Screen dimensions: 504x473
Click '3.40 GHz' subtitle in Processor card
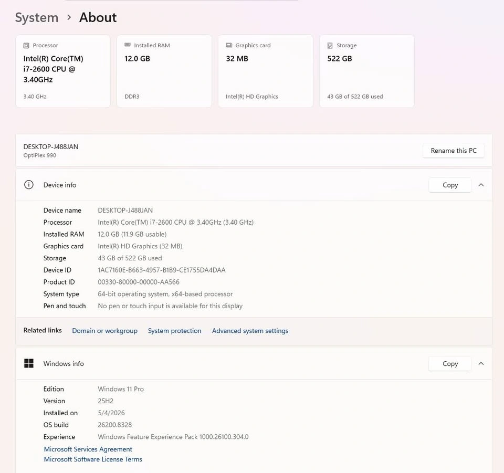coord(35,97)
